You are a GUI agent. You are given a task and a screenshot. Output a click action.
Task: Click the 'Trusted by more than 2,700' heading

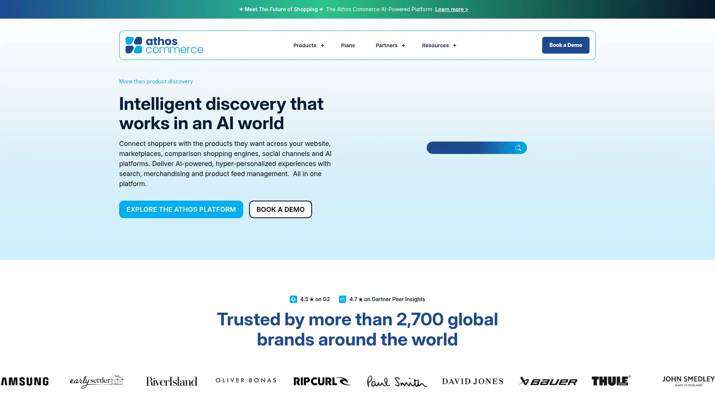[x=357, y=329]
